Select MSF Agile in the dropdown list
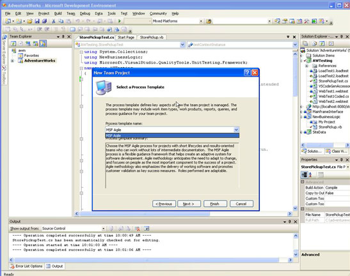 tap(172, 135)
